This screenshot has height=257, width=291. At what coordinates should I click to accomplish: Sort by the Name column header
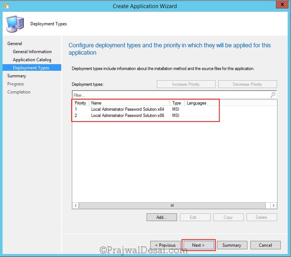[129, 103]
